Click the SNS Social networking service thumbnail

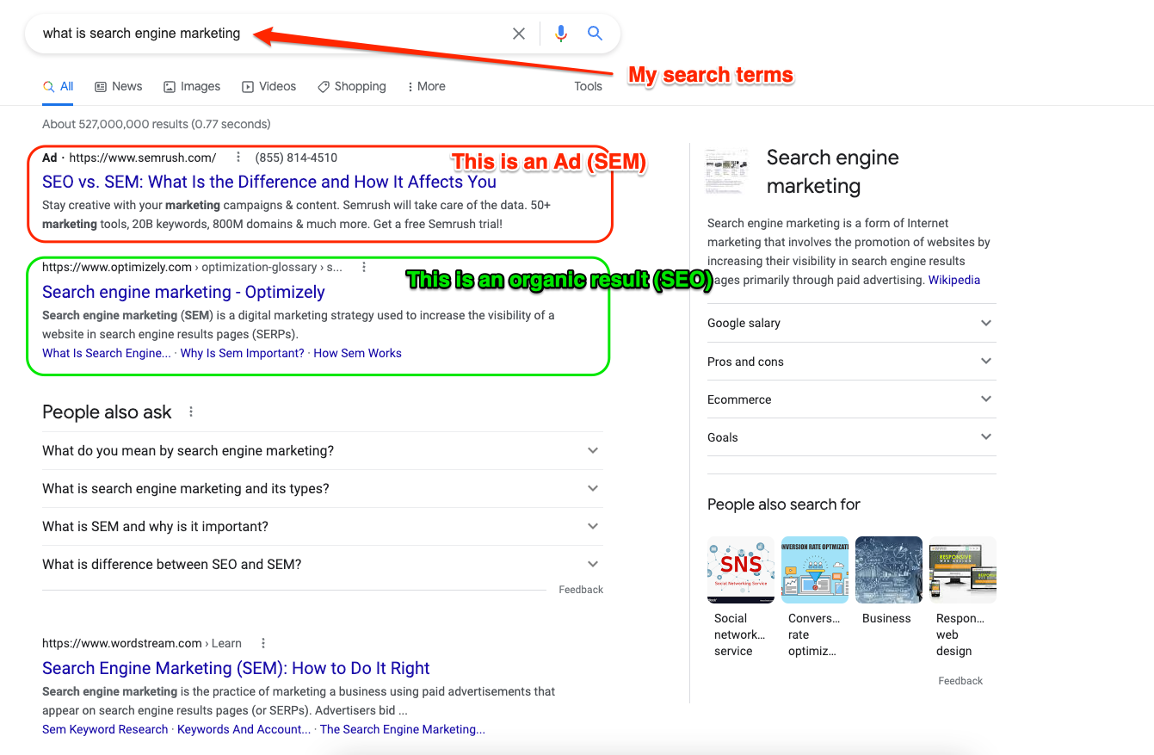pyautogui.click(x=741, y=570)
